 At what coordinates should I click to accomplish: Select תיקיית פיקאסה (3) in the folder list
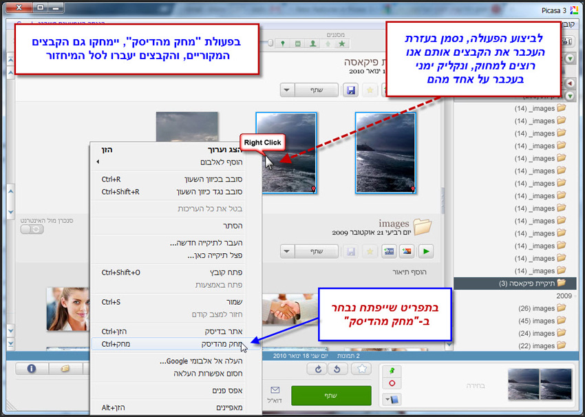click(515, 284)
